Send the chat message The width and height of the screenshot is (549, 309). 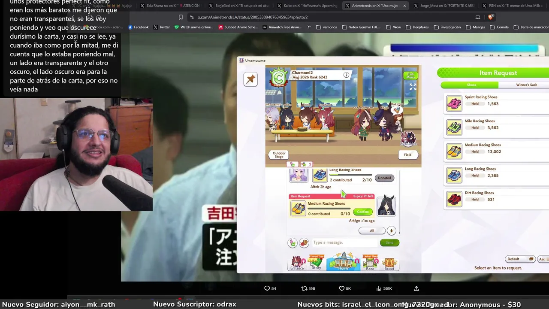389,243
